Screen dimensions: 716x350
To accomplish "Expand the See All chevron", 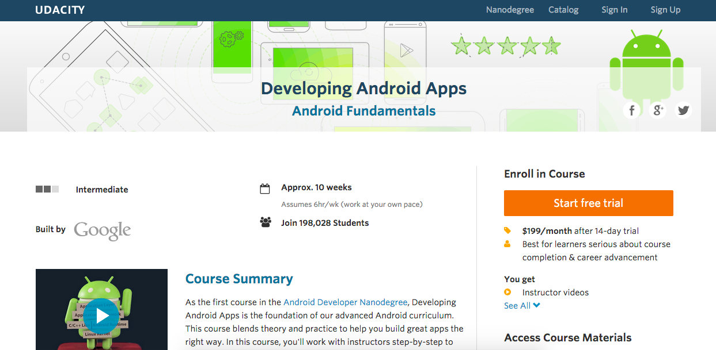I will 537,305.
